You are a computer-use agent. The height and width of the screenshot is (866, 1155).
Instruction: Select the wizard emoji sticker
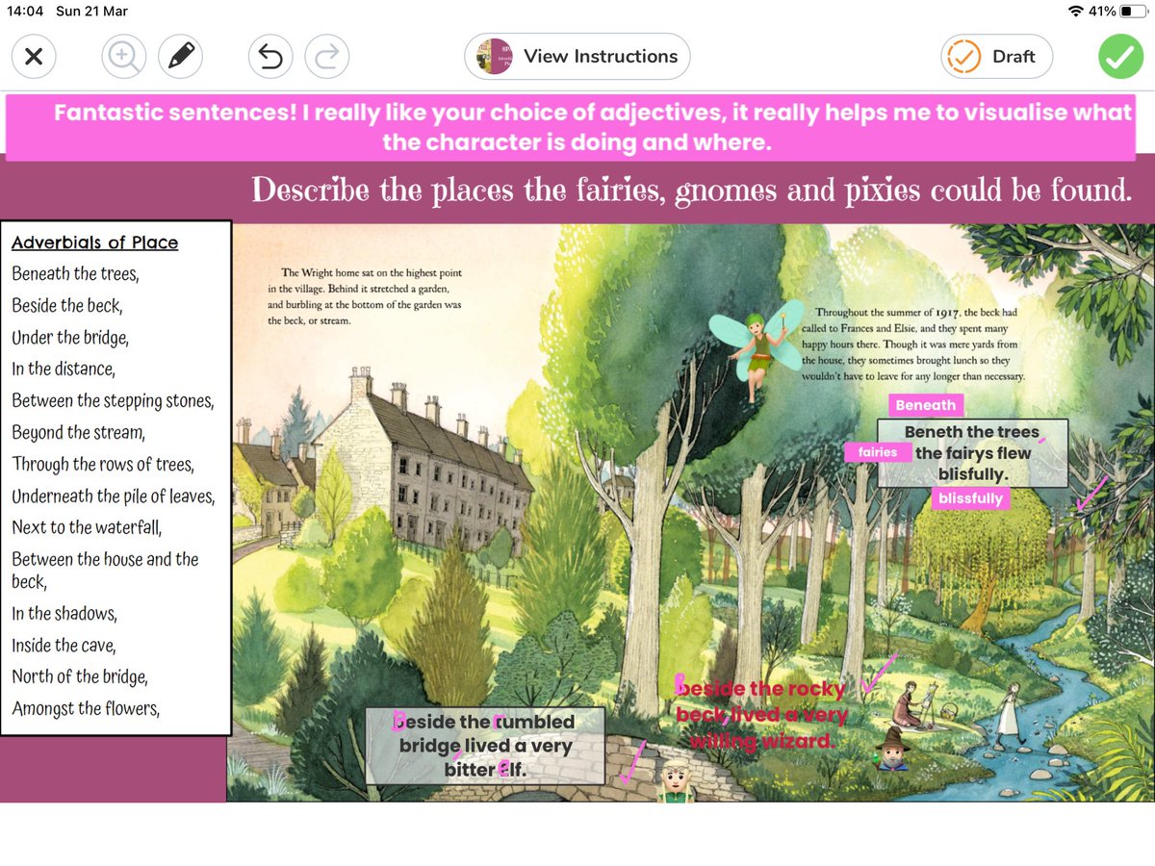[891, 747]
